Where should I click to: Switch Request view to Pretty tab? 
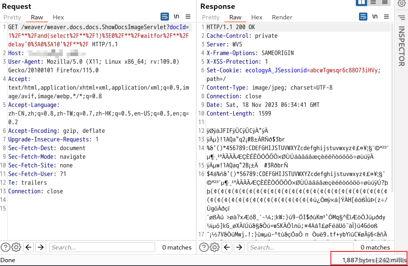pyautogui.click(x=12, y=17)
